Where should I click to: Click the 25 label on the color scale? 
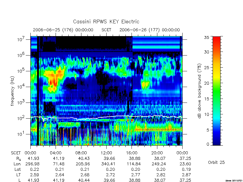pyautogui.click(x=207, y=67)
